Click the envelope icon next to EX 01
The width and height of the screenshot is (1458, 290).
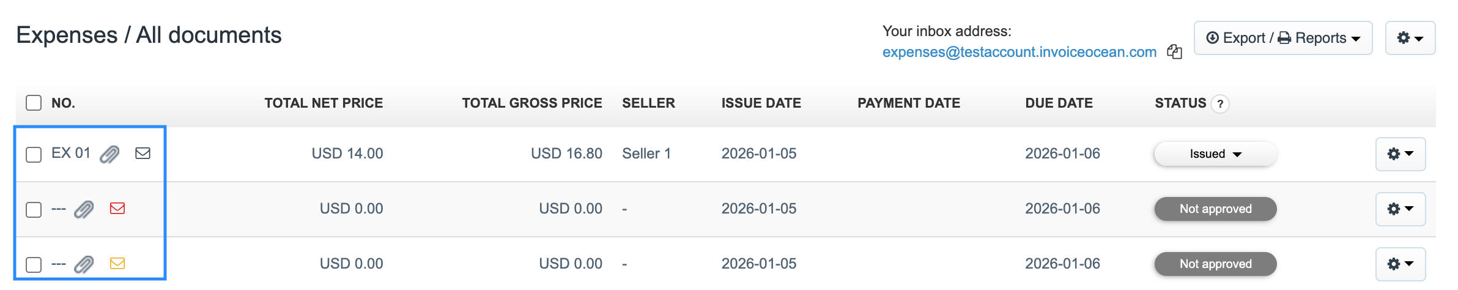(142, 153)
